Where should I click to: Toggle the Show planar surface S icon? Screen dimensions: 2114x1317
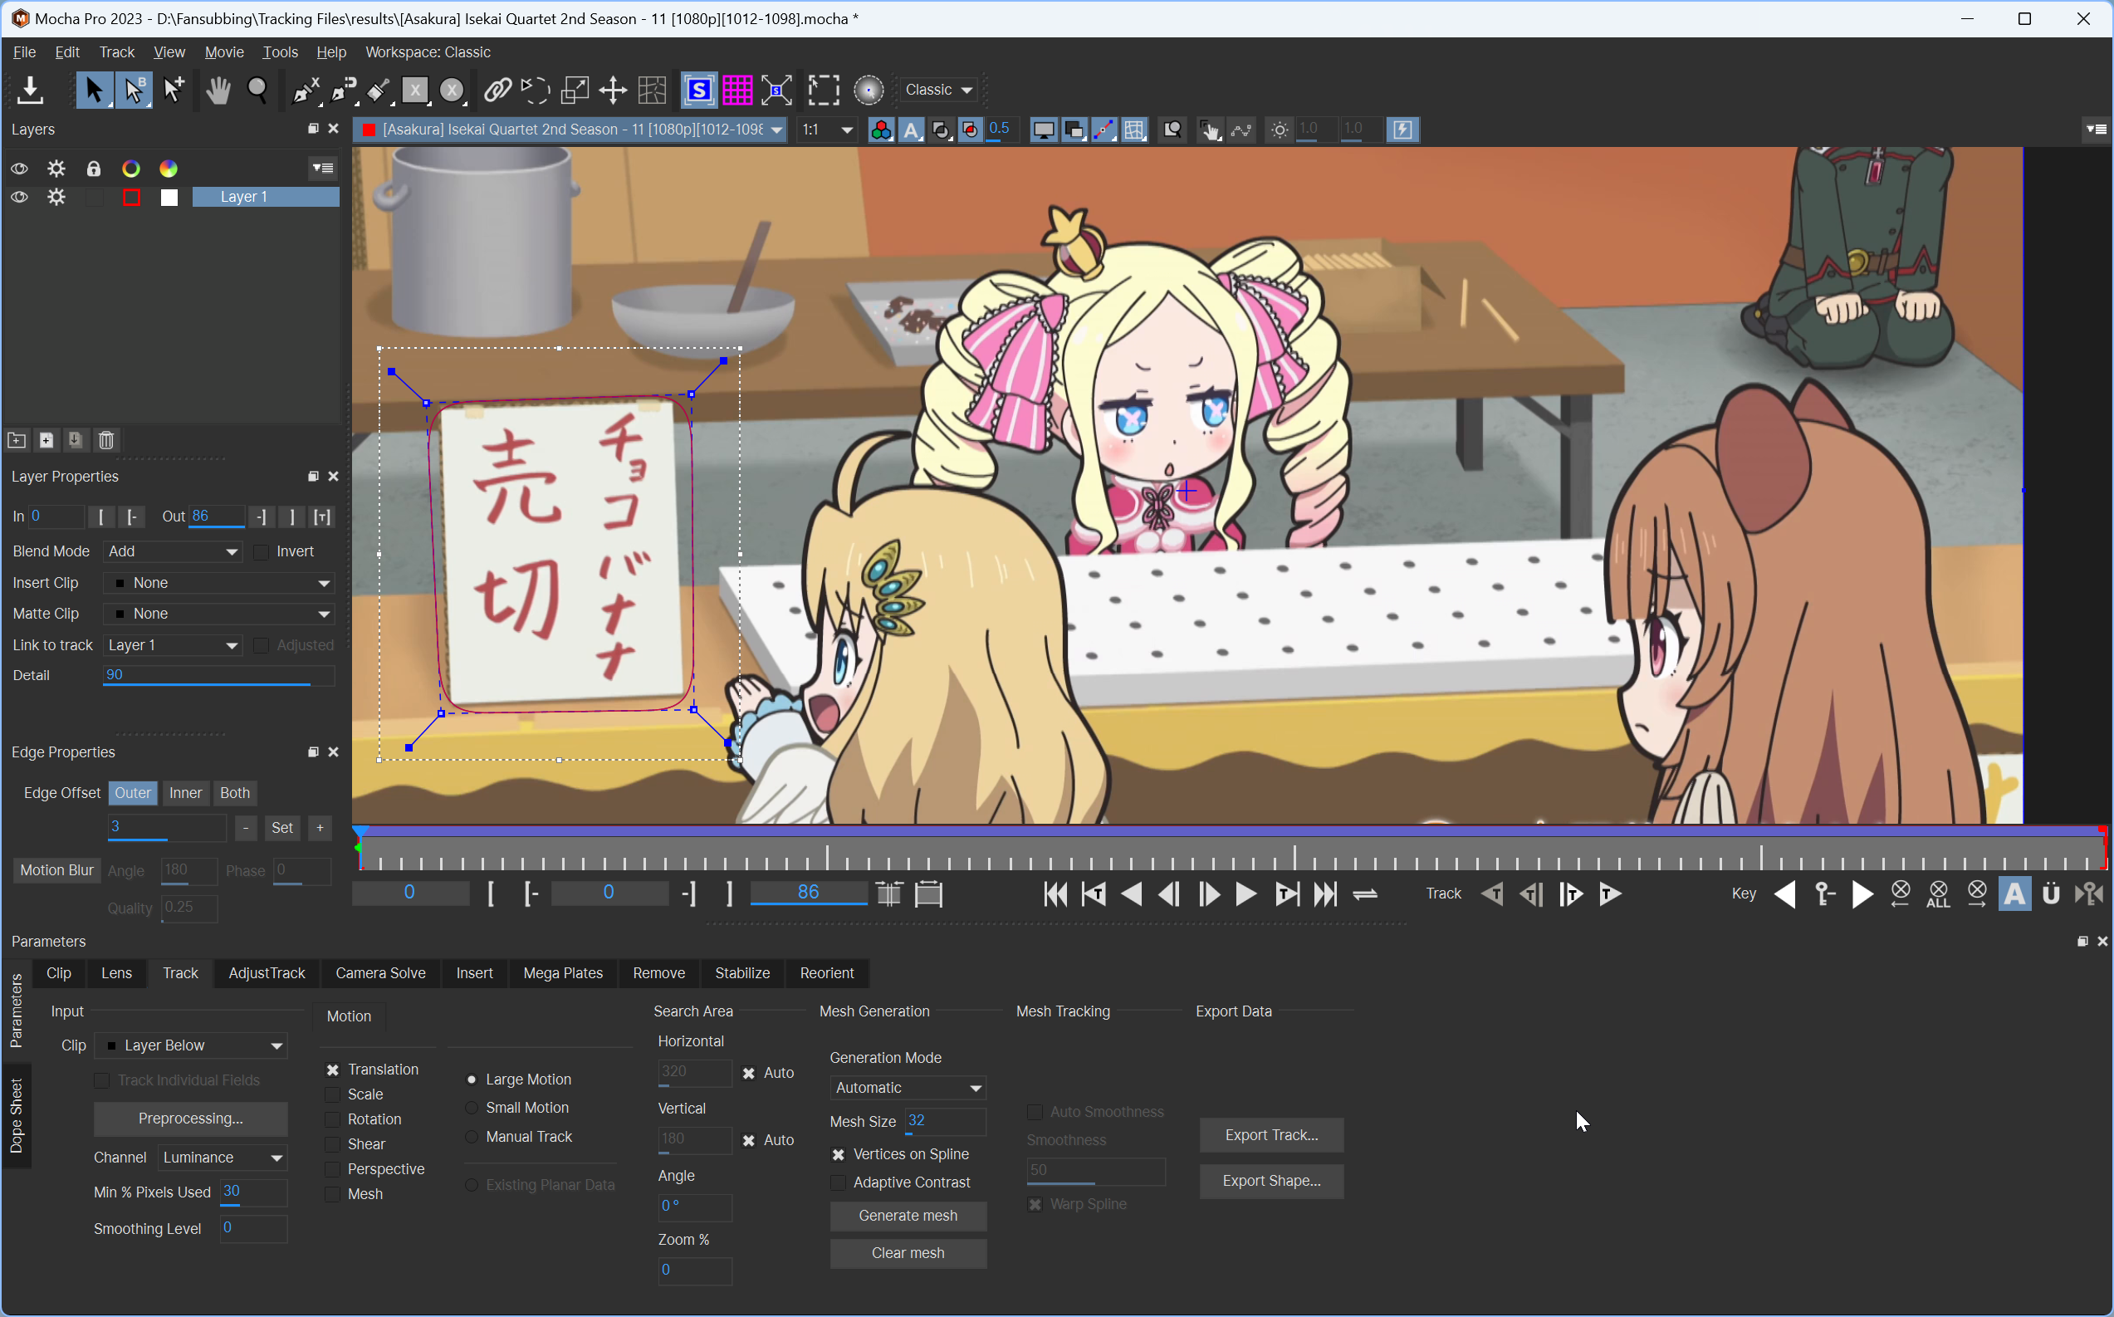point(699,90)
